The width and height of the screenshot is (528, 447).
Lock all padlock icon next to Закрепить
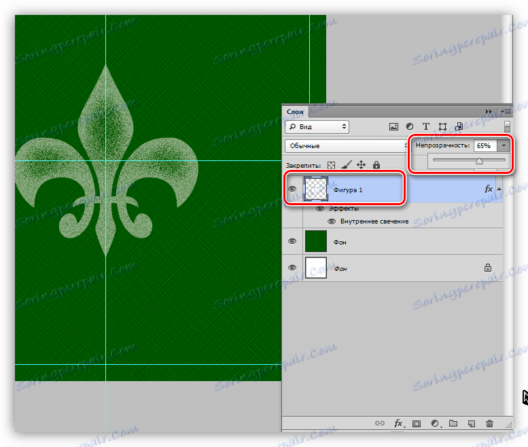376,164
